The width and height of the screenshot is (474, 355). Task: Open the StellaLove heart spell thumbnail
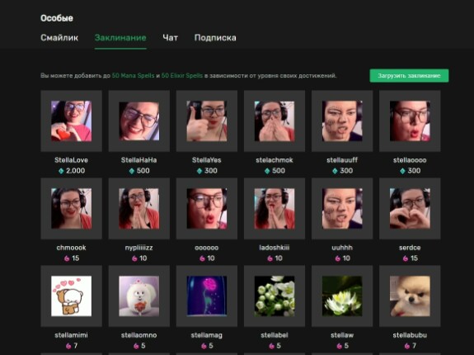pos(72,121)
